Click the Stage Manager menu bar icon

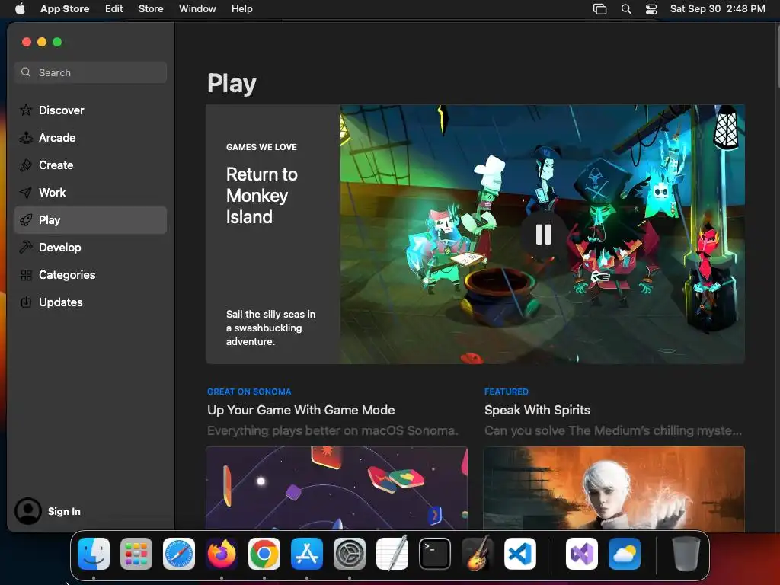click(600, 9)
